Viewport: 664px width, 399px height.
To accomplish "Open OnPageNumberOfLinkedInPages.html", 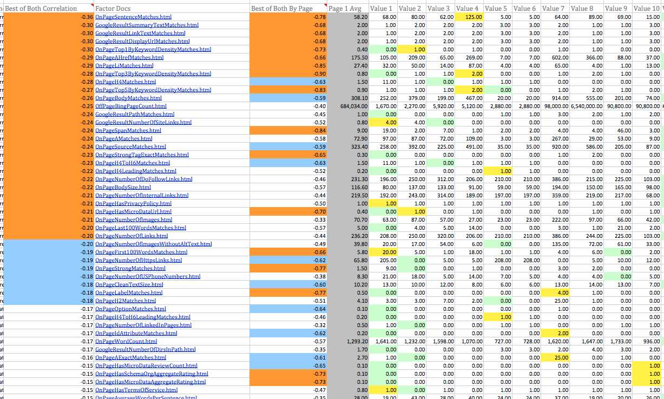I will click(143, 325).
